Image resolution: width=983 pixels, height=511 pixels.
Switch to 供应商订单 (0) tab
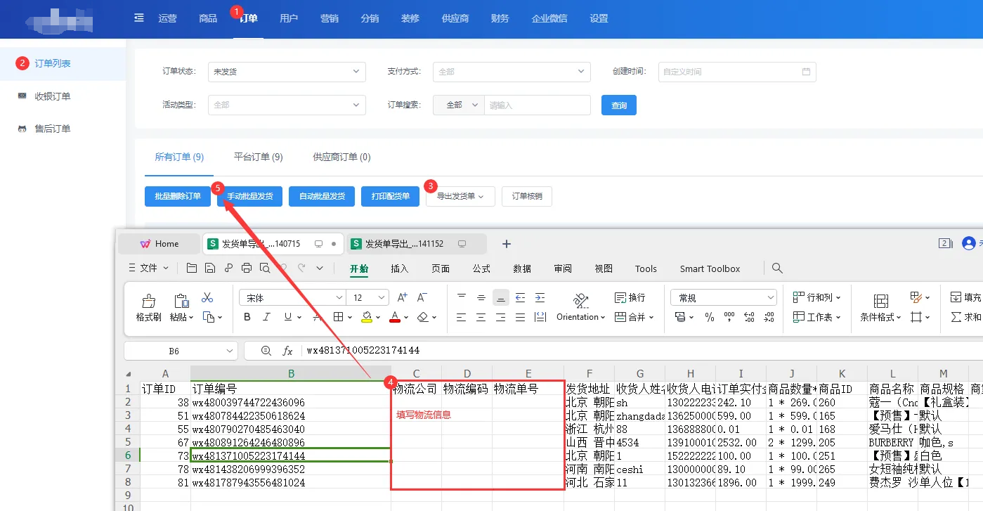click(x=341, y=157)
